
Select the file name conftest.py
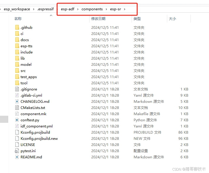[30, 120]
